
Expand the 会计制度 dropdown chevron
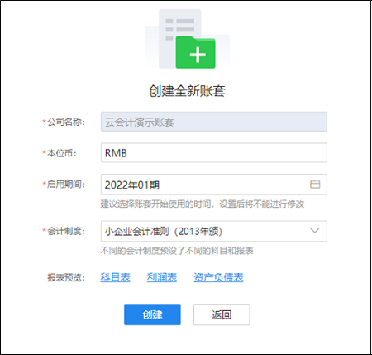[x=315, y=231]
